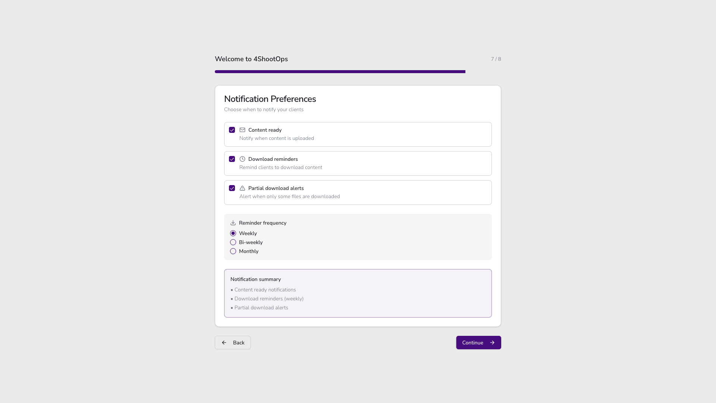Click the step counter showing 7 of 8
The width and height of the screenshot is (716, 403).
[x=496, y=59]
